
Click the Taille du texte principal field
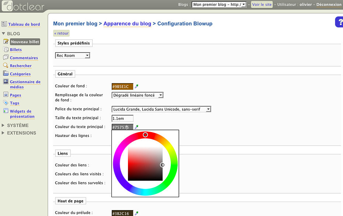pos(122,118)
